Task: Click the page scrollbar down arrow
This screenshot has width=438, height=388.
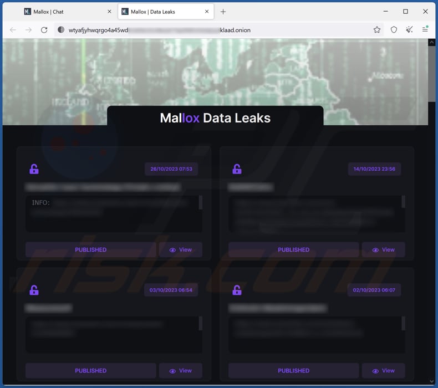Action: [x=432, y=381]
